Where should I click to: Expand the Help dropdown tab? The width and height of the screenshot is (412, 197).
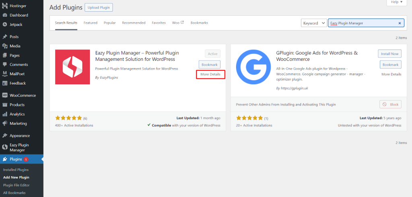click(x=397, y=2)
